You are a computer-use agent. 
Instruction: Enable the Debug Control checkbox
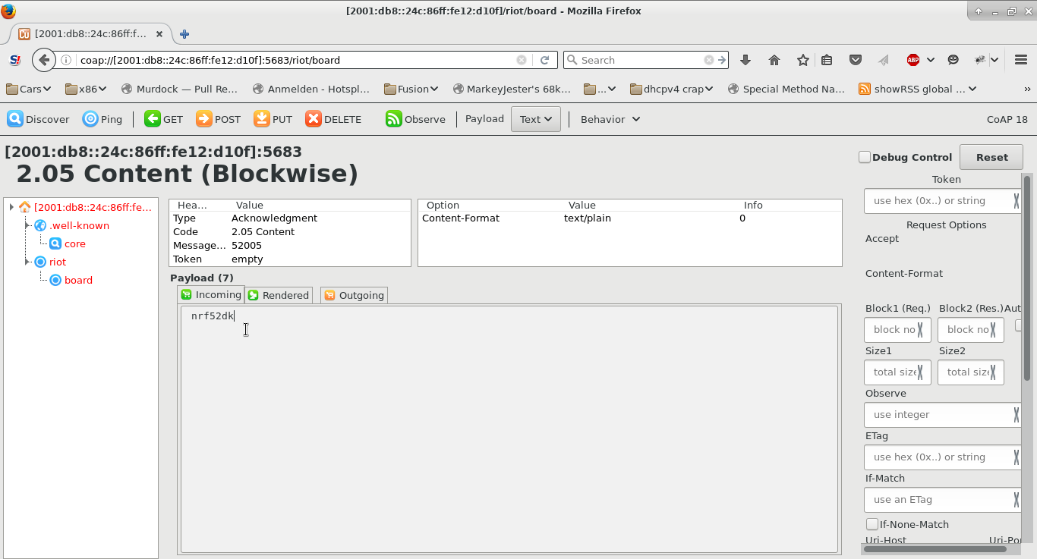(865, 157)
